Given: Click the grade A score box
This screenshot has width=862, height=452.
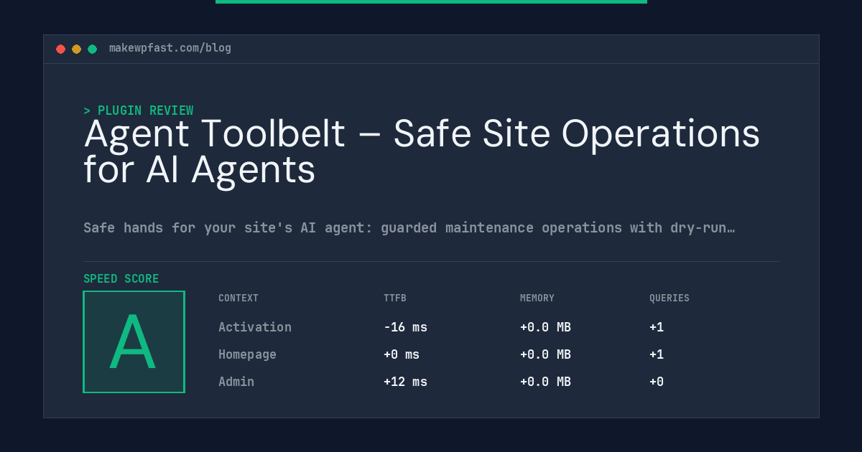Looking at the screenshot, I should pyautogui.click(x=134, y=342).
